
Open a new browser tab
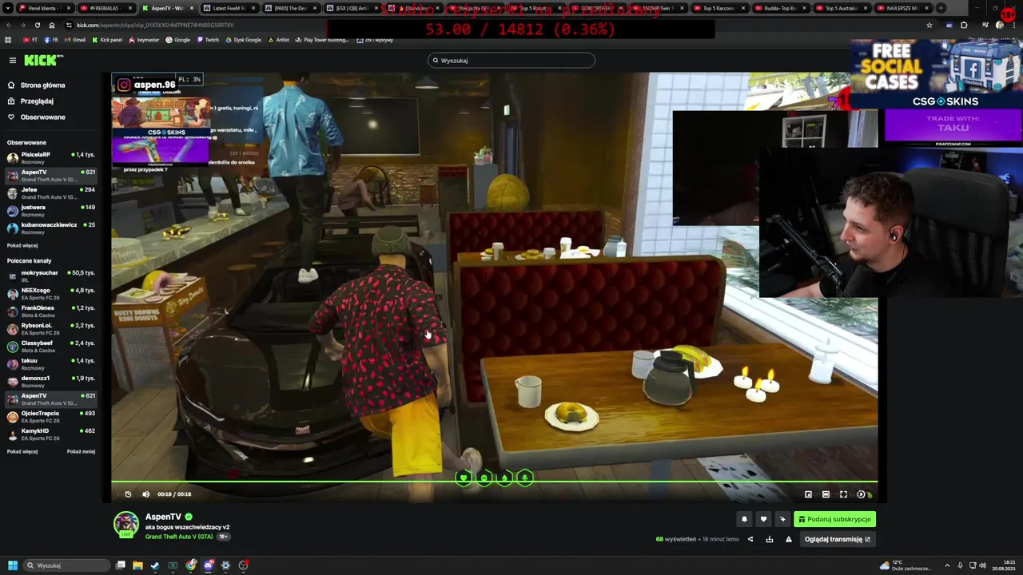[x=941, y=8]
